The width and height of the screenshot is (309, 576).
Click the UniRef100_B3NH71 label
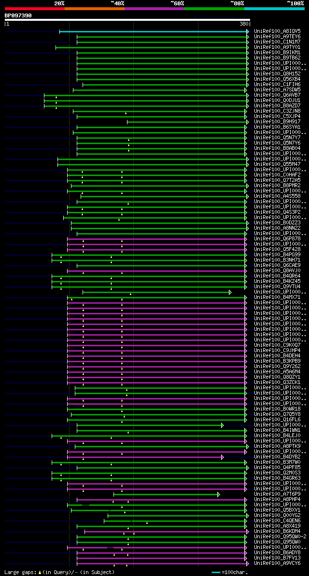(277, 261)
